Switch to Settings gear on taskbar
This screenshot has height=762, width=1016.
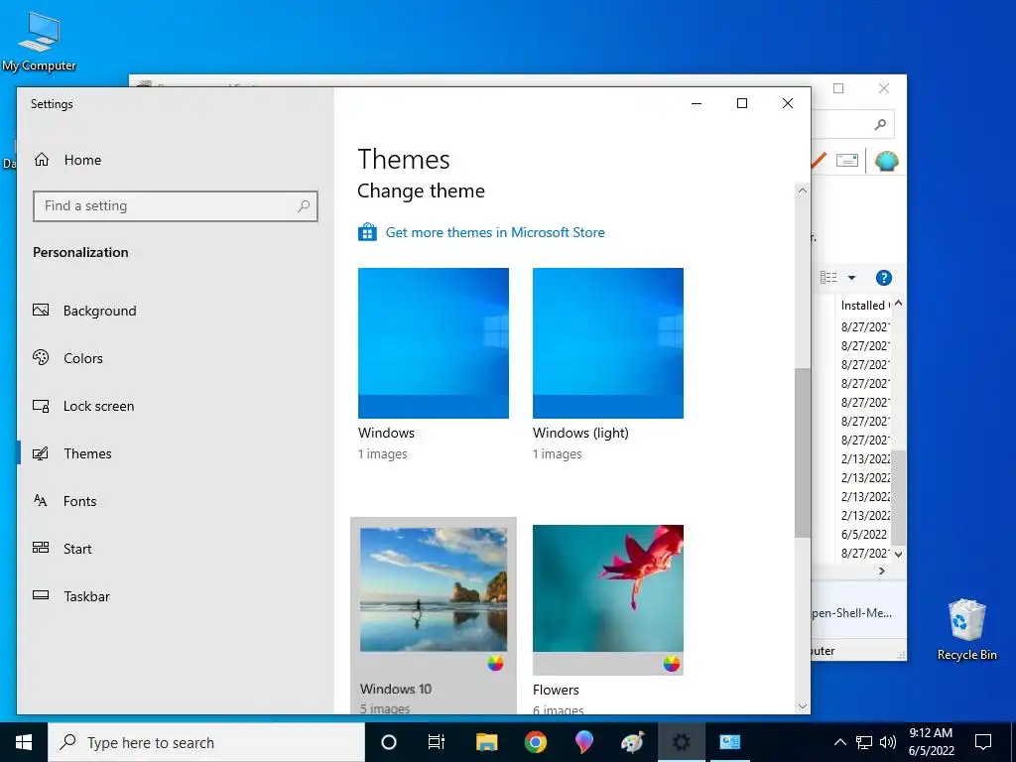click(681, 742)
